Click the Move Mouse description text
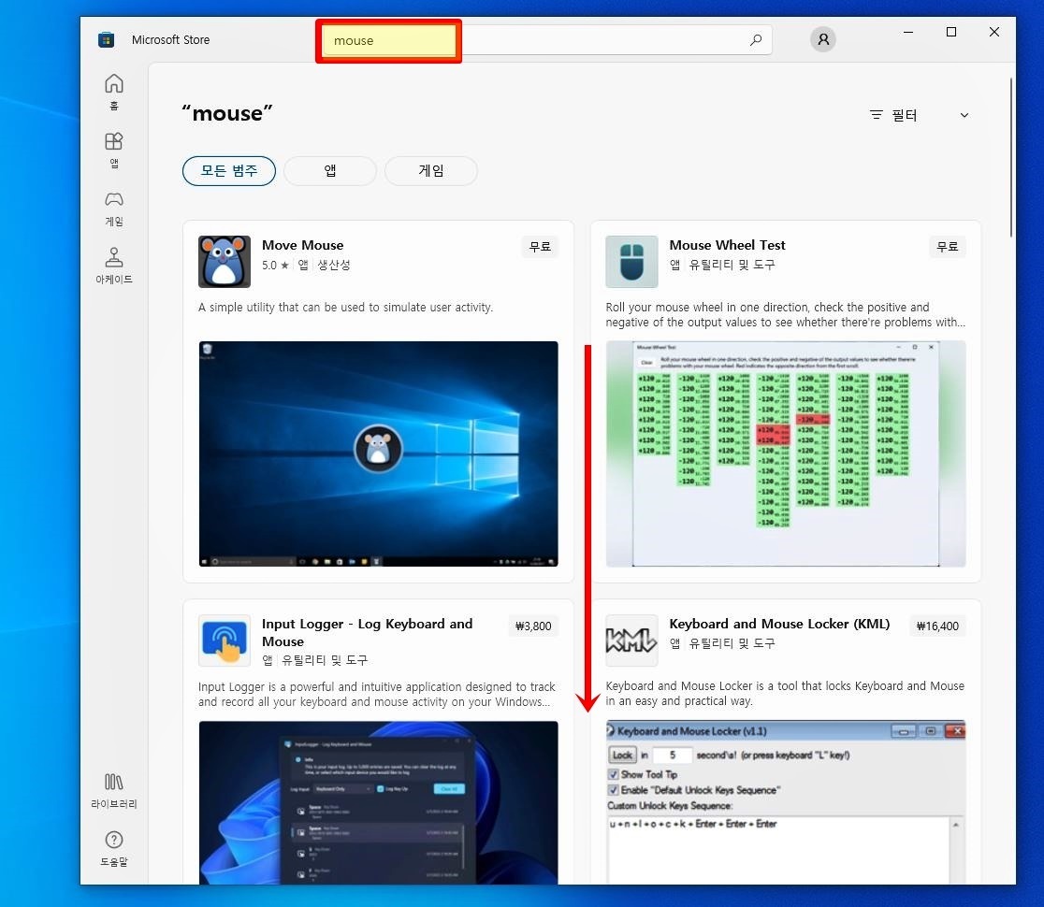This screenshot has width=1044, height=907. (345, 308)
